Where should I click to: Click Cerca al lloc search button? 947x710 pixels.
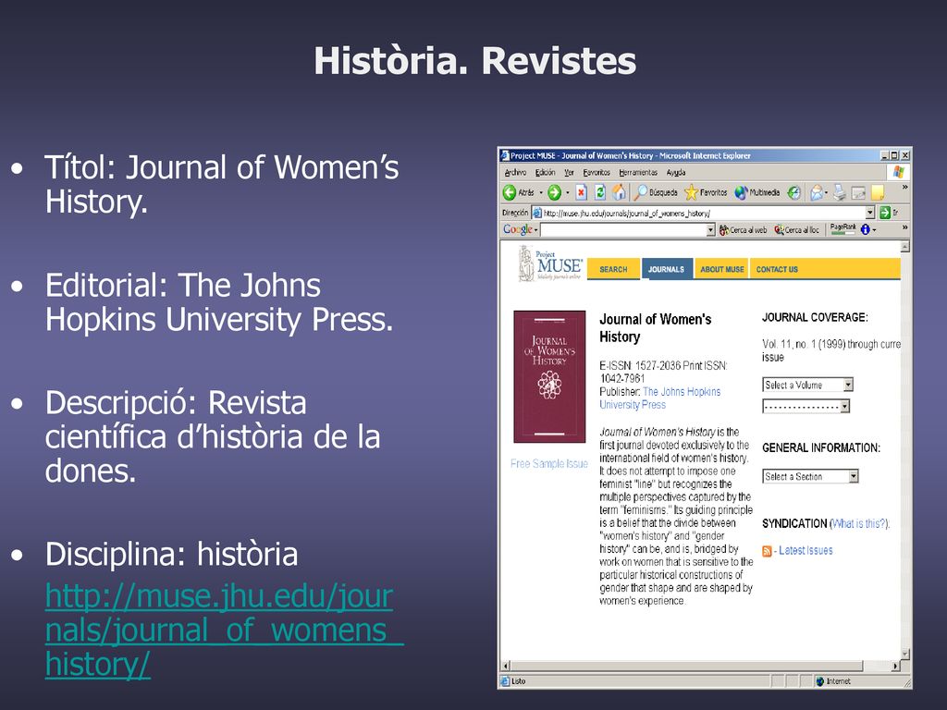coord(796,230)
